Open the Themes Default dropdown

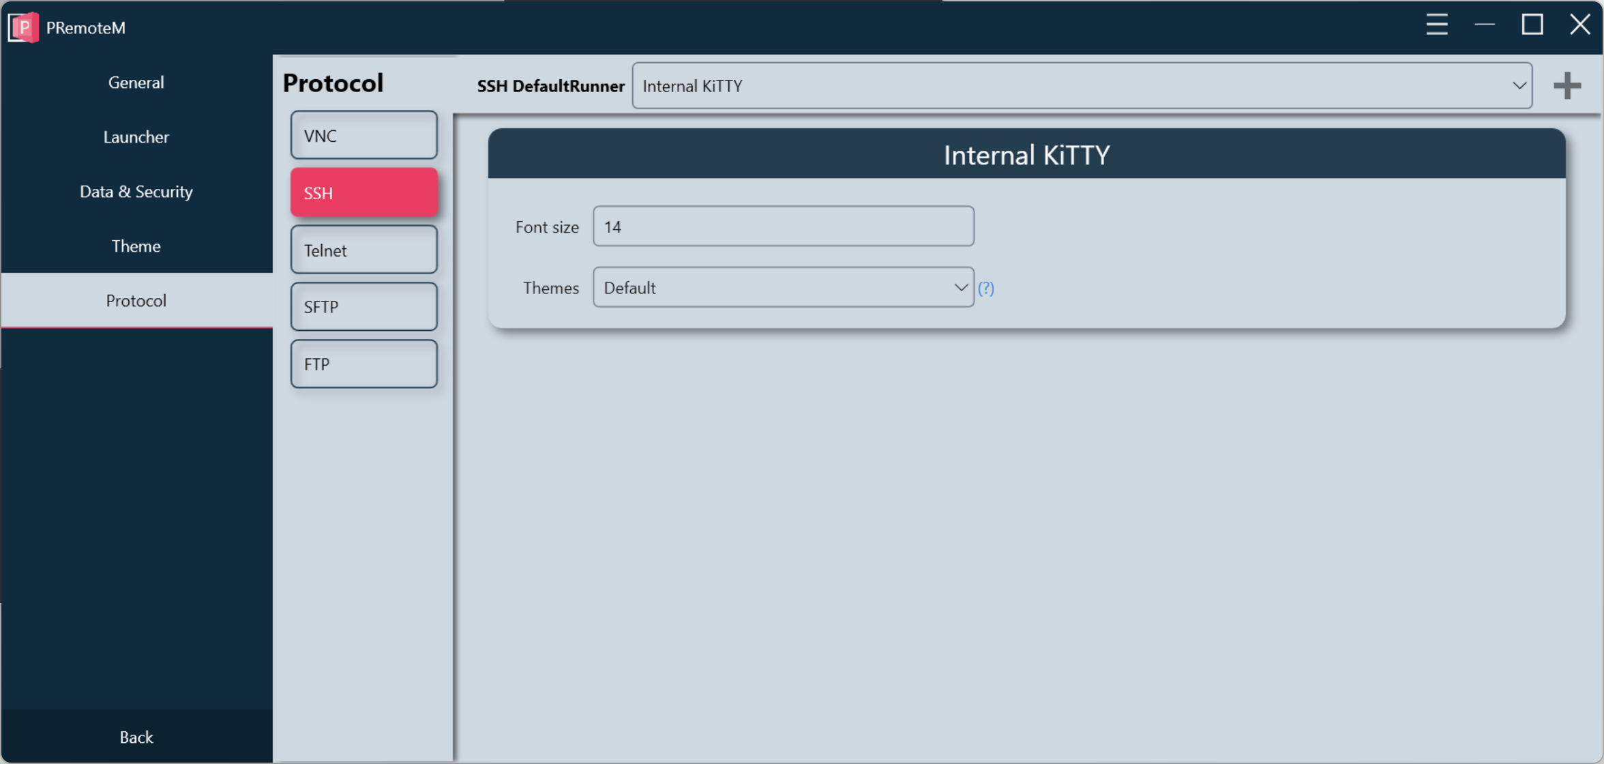coord(783,288)
